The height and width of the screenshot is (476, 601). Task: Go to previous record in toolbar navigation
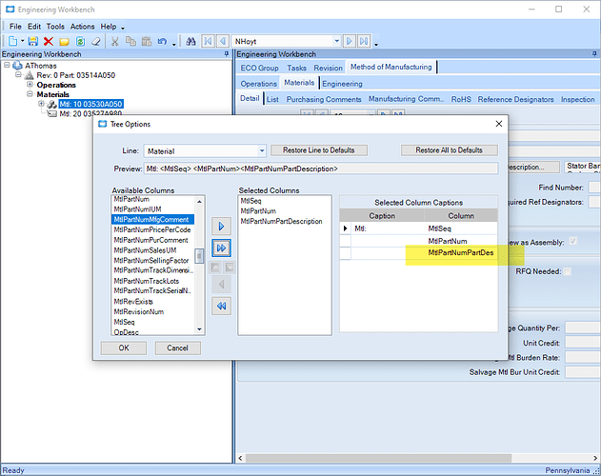[223, 41]
